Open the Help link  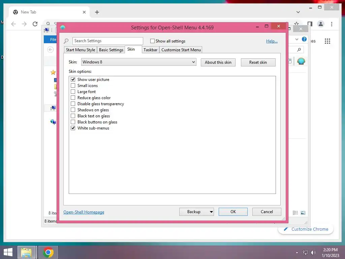tap(272, 41)
